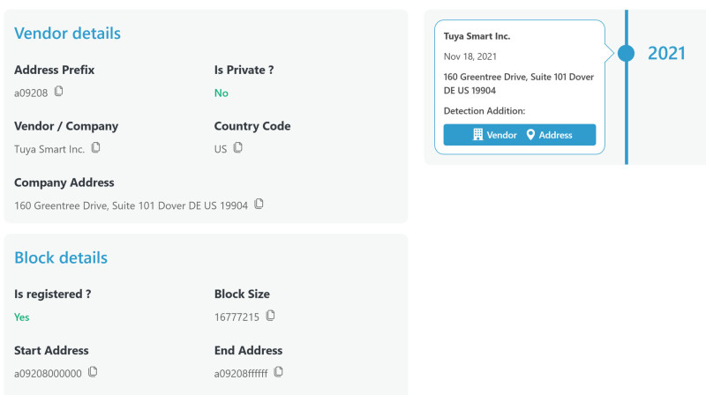The height and width of the screenshot is (395, 706).
Task: Click the green No under Is Private
Action: (221, 93)
